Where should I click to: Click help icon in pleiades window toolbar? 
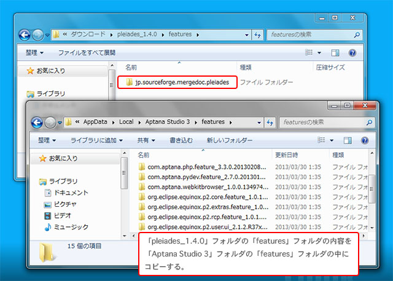(x=352, y=53)
